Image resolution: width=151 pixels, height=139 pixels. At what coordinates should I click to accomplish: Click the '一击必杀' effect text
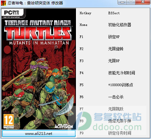tap(116, 97)
